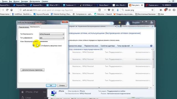
Task: Open 'Закладки' menu
Action: (x=25, y=1)
